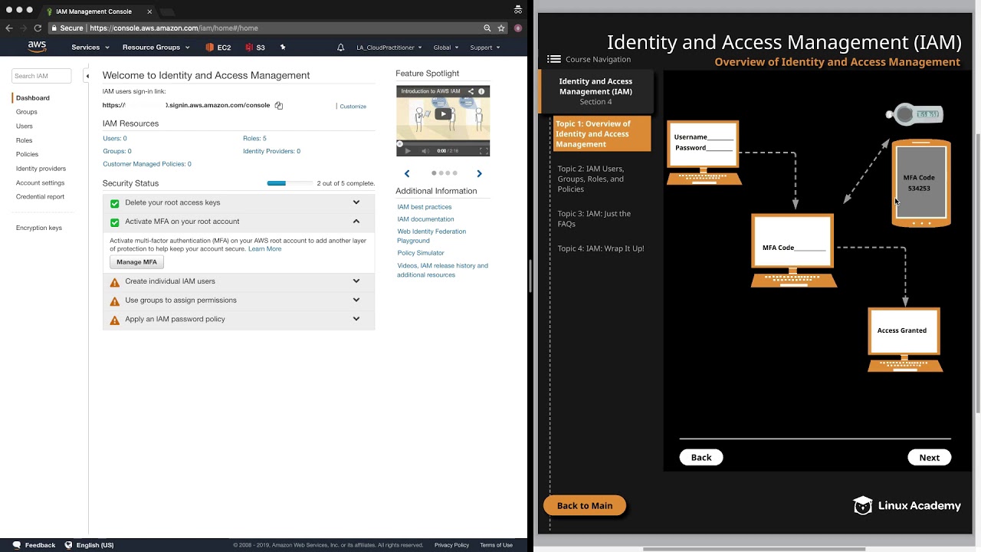
Task: Select Users in the IAM sidebar
Action: [25, 126]
